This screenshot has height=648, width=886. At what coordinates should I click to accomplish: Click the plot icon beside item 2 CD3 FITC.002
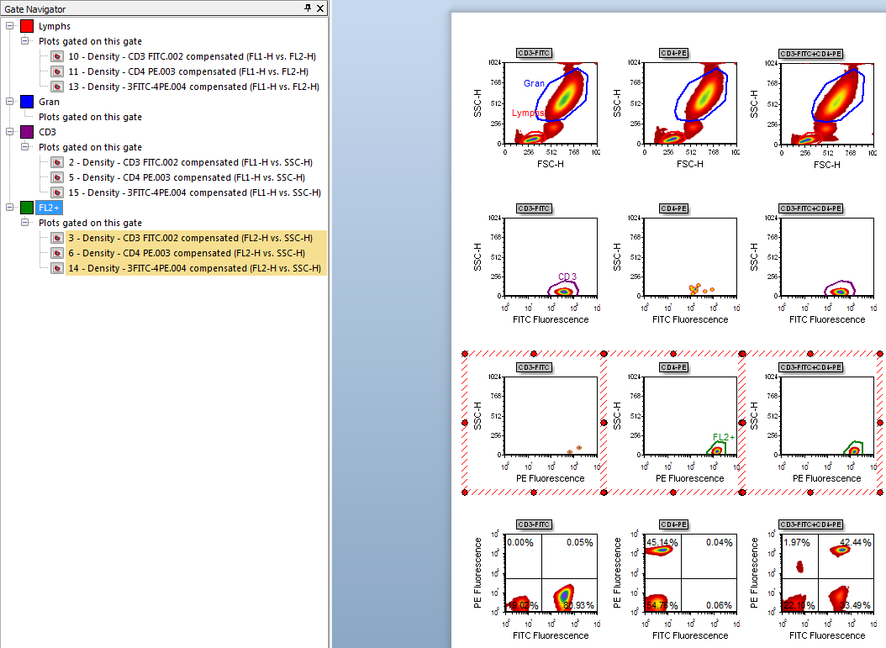pyautogui.click(x=57, y=162)
